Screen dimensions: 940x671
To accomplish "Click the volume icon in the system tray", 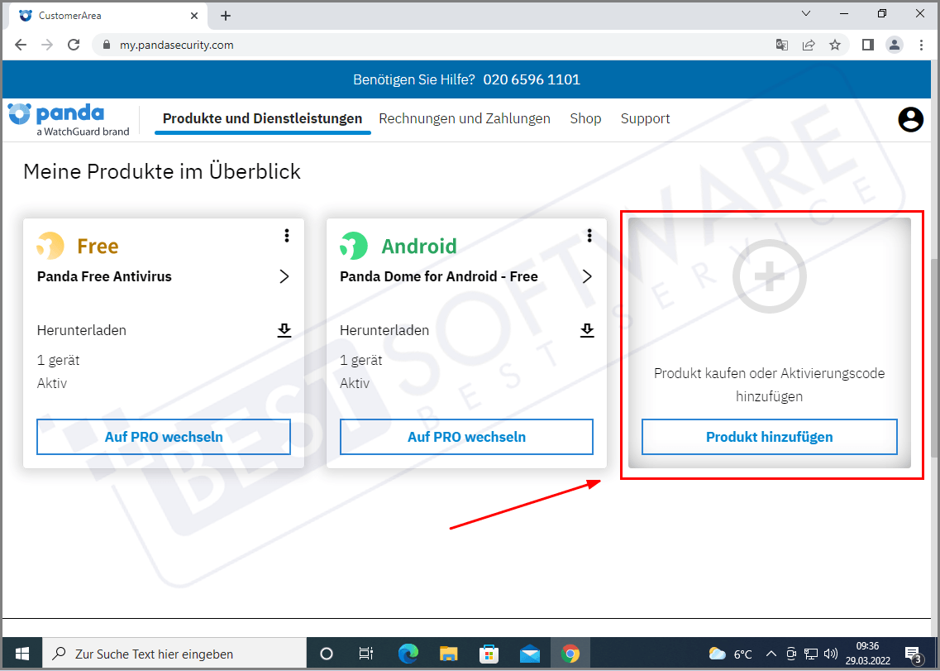I will pos(830,654).
